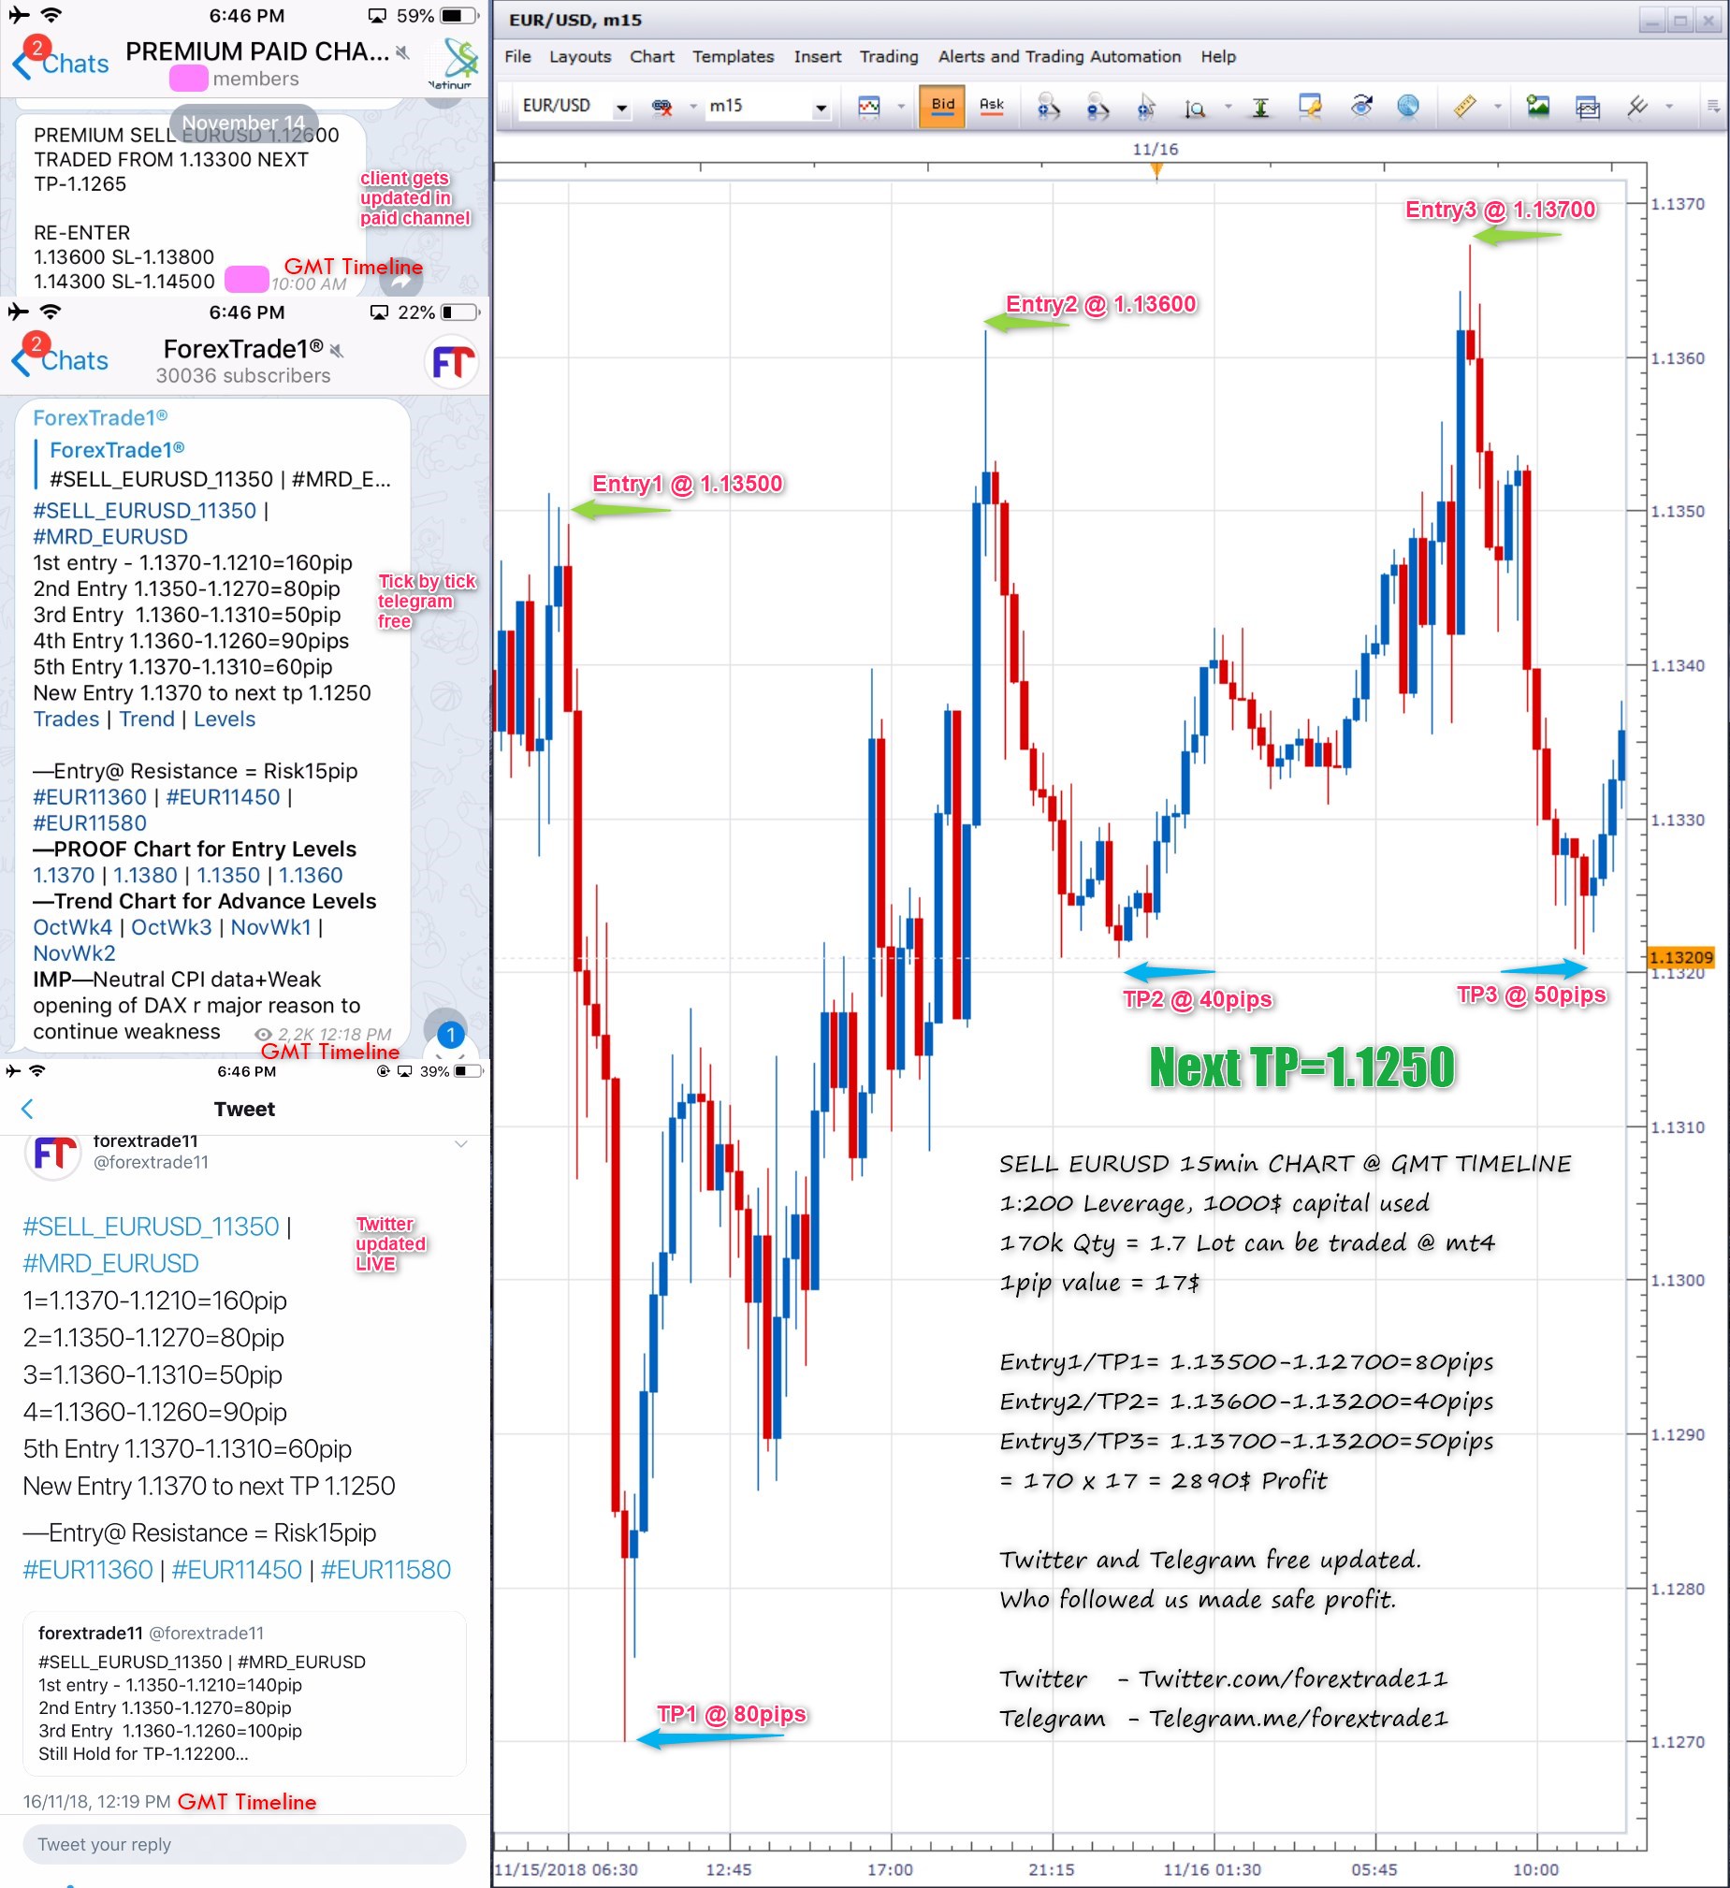Toggle the Ask price display
The height and width of the screenshot is (1888, 1730).
992,106
